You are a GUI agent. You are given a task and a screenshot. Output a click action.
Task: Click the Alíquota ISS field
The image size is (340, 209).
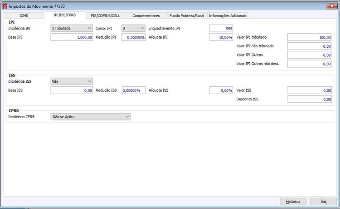coord(221,90)
